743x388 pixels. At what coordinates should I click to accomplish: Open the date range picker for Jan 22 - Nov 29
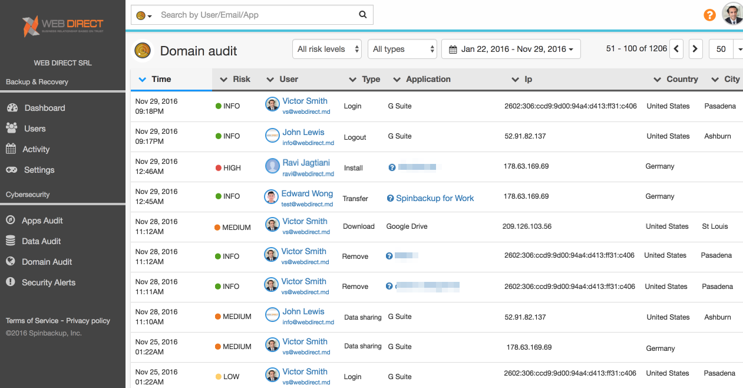coord(511,49)
